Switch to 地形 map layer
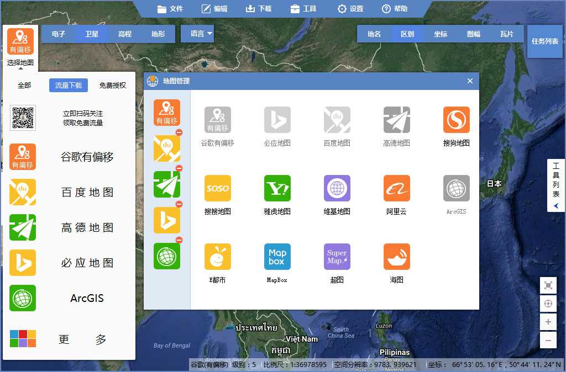The width and height of the screenshot is (566, 372). coord(158,34)
